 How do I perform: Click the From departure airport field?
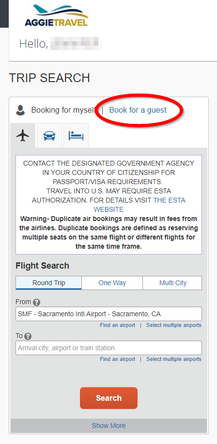tap(108, 314)
